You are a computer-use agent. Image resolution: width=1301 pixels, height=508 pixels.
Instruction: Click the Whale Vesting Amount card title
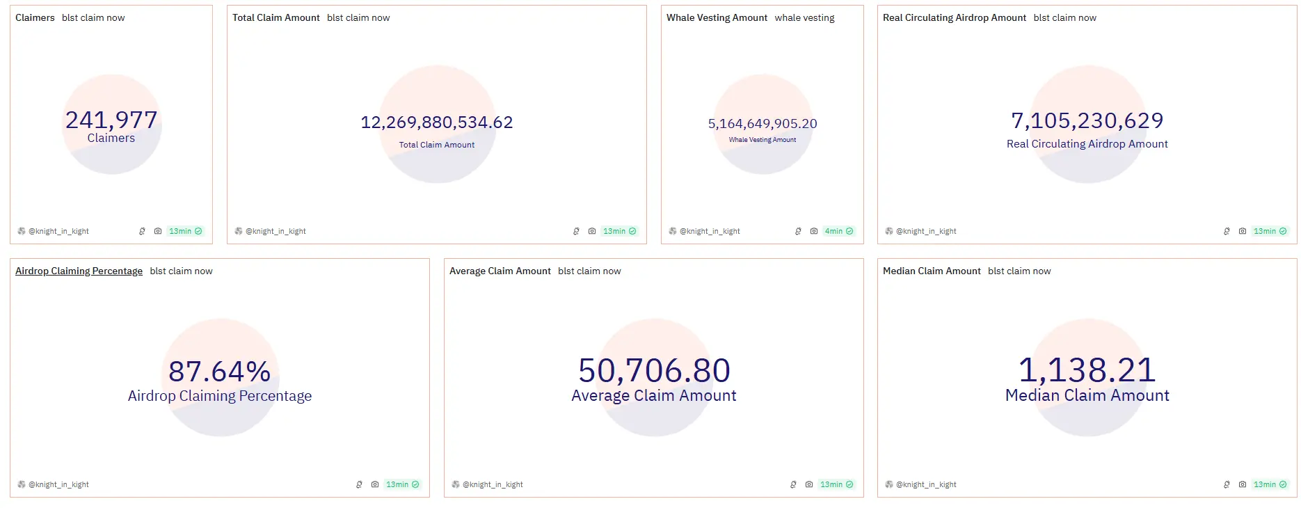pos(717,17)
